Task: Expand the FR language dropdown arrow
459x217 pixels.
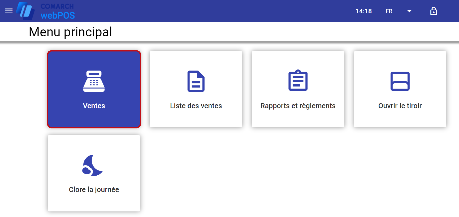Action: pos(409,11)
